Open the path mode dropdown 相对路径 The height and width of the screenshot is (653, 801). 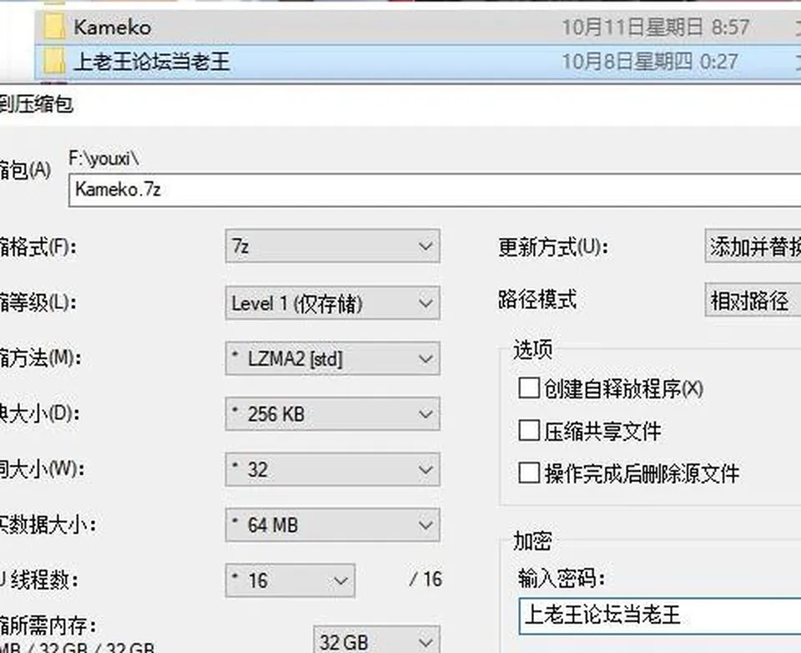tap(753, 300)
